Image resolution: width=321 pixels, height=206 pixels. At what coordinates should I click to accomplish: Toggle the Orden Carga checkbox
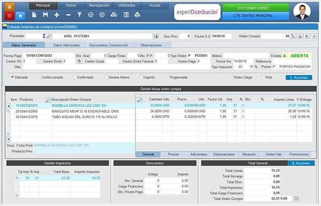232,77
